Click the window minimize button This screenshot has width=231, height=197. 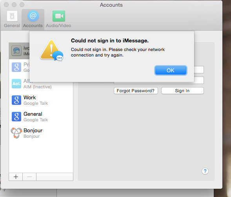point(14,5)
